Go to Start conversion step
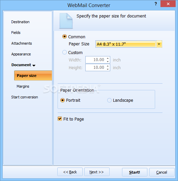Screen dimensions: 178x181 pos(25,97)
